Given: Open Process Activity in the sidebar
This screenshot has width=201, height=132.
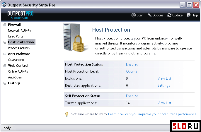Looking at the screenshot, I should [19, 48].
